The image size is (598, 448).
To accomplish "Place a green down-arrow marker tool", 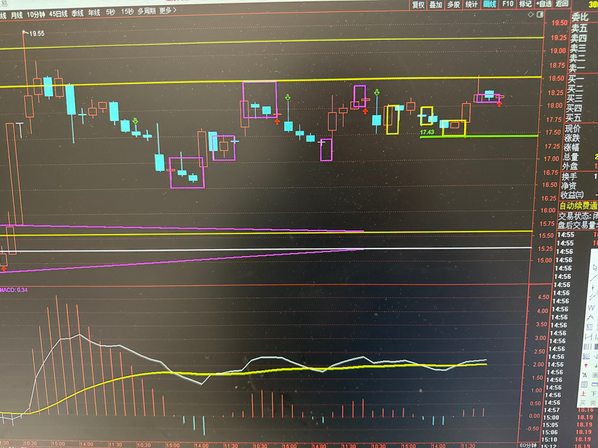I will (x=596, y=365).
